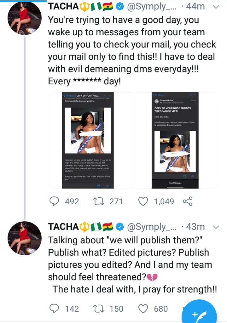Expand options chevron on the 44m tweet
This screenshot has width=227, height=323.
216,7
